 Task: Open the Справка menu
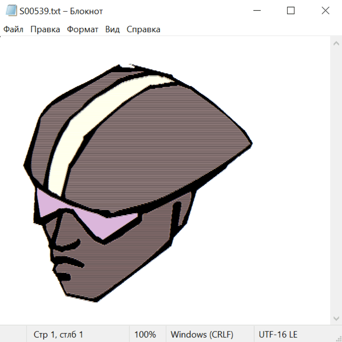(143, 30)
